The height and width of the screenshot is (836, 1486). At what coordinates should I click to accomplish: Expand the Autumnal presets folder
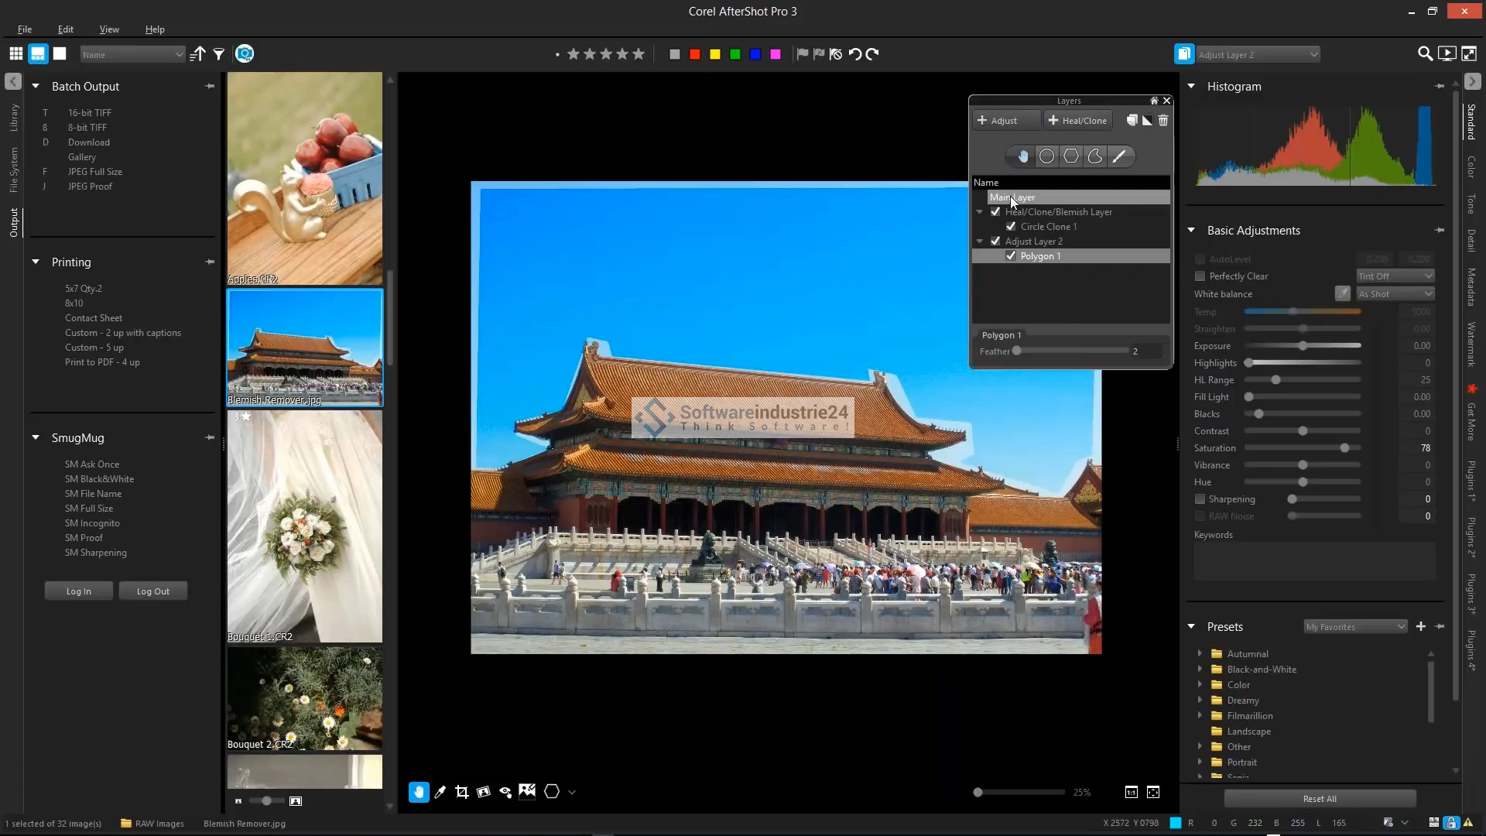[x=1200, y=653]
